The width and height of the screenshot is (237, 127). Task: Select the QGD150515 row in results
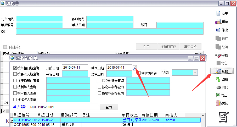(x=25, y=125)
